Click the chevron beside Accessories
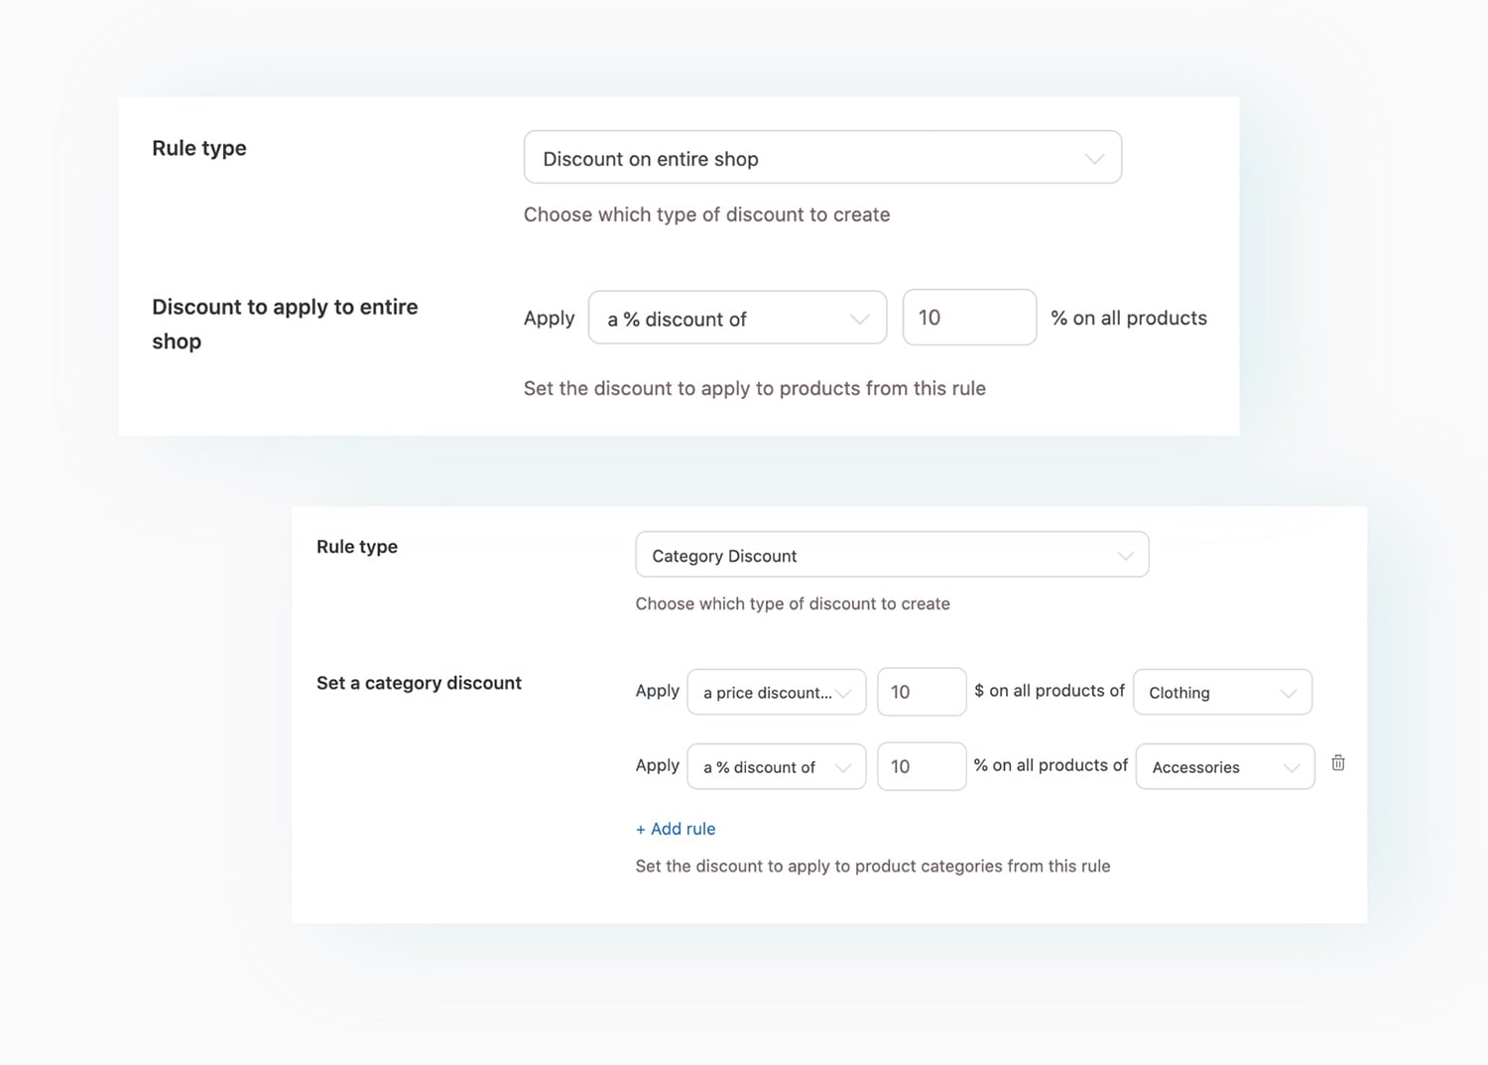Viewport: 1488px width, 1065px height. [1291, 767]
